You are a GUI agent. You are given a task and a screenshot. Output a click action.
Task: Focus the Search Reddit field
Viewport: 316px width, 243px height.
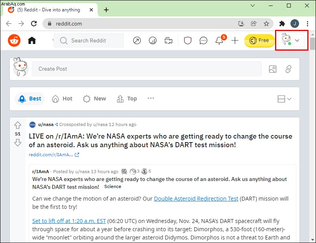tap(89, 40)
